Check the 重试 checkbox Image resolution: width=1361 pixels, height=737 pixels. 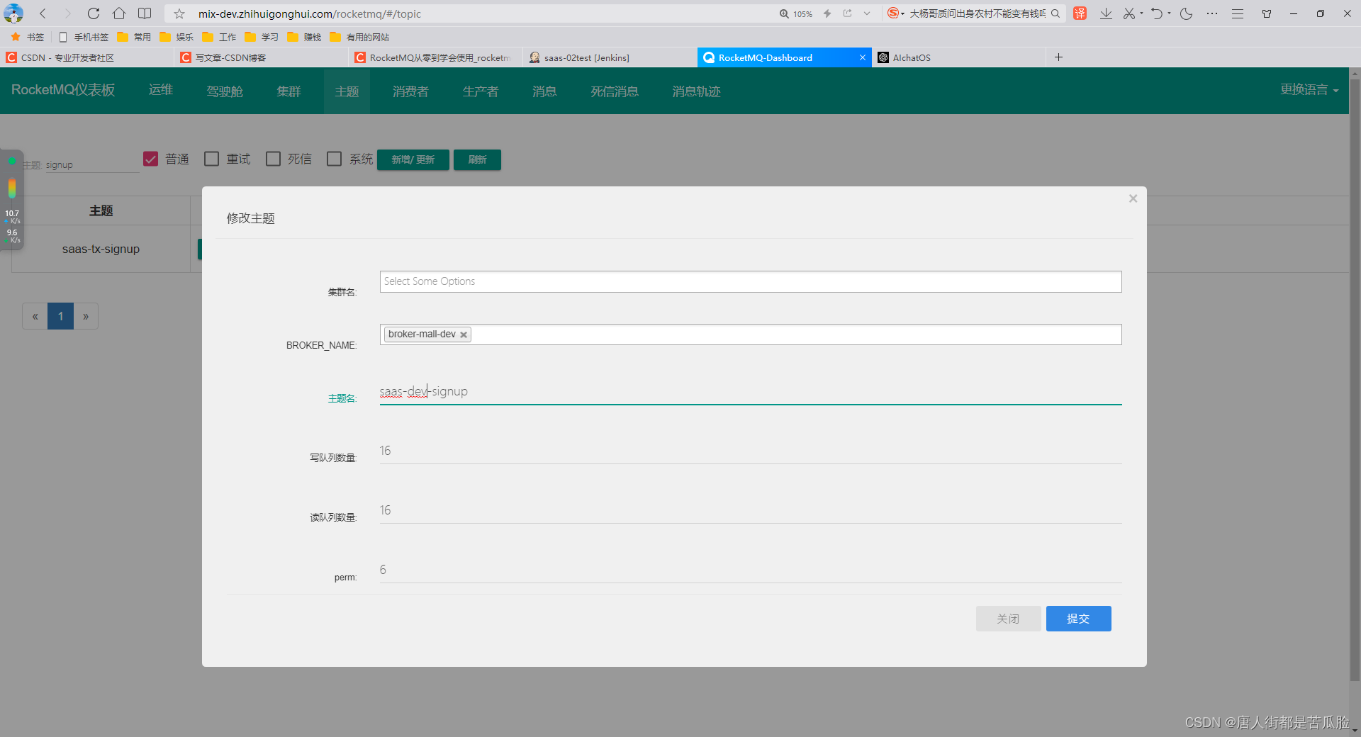coord(211,159)
